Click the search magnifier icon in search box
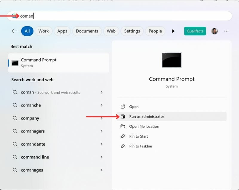The width and height of the screenshot is (239, 190). 14,16
